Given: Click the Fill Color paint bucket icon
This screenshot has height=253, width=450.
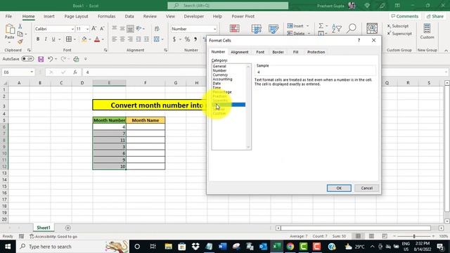Looking at the screenshot, I should pos(84,39).
